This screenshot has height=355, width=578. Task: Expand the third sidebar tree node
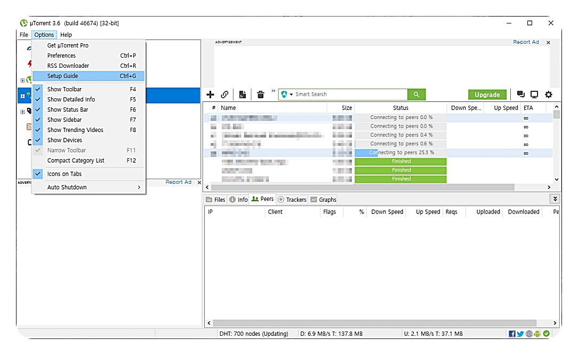pos(22,112)
